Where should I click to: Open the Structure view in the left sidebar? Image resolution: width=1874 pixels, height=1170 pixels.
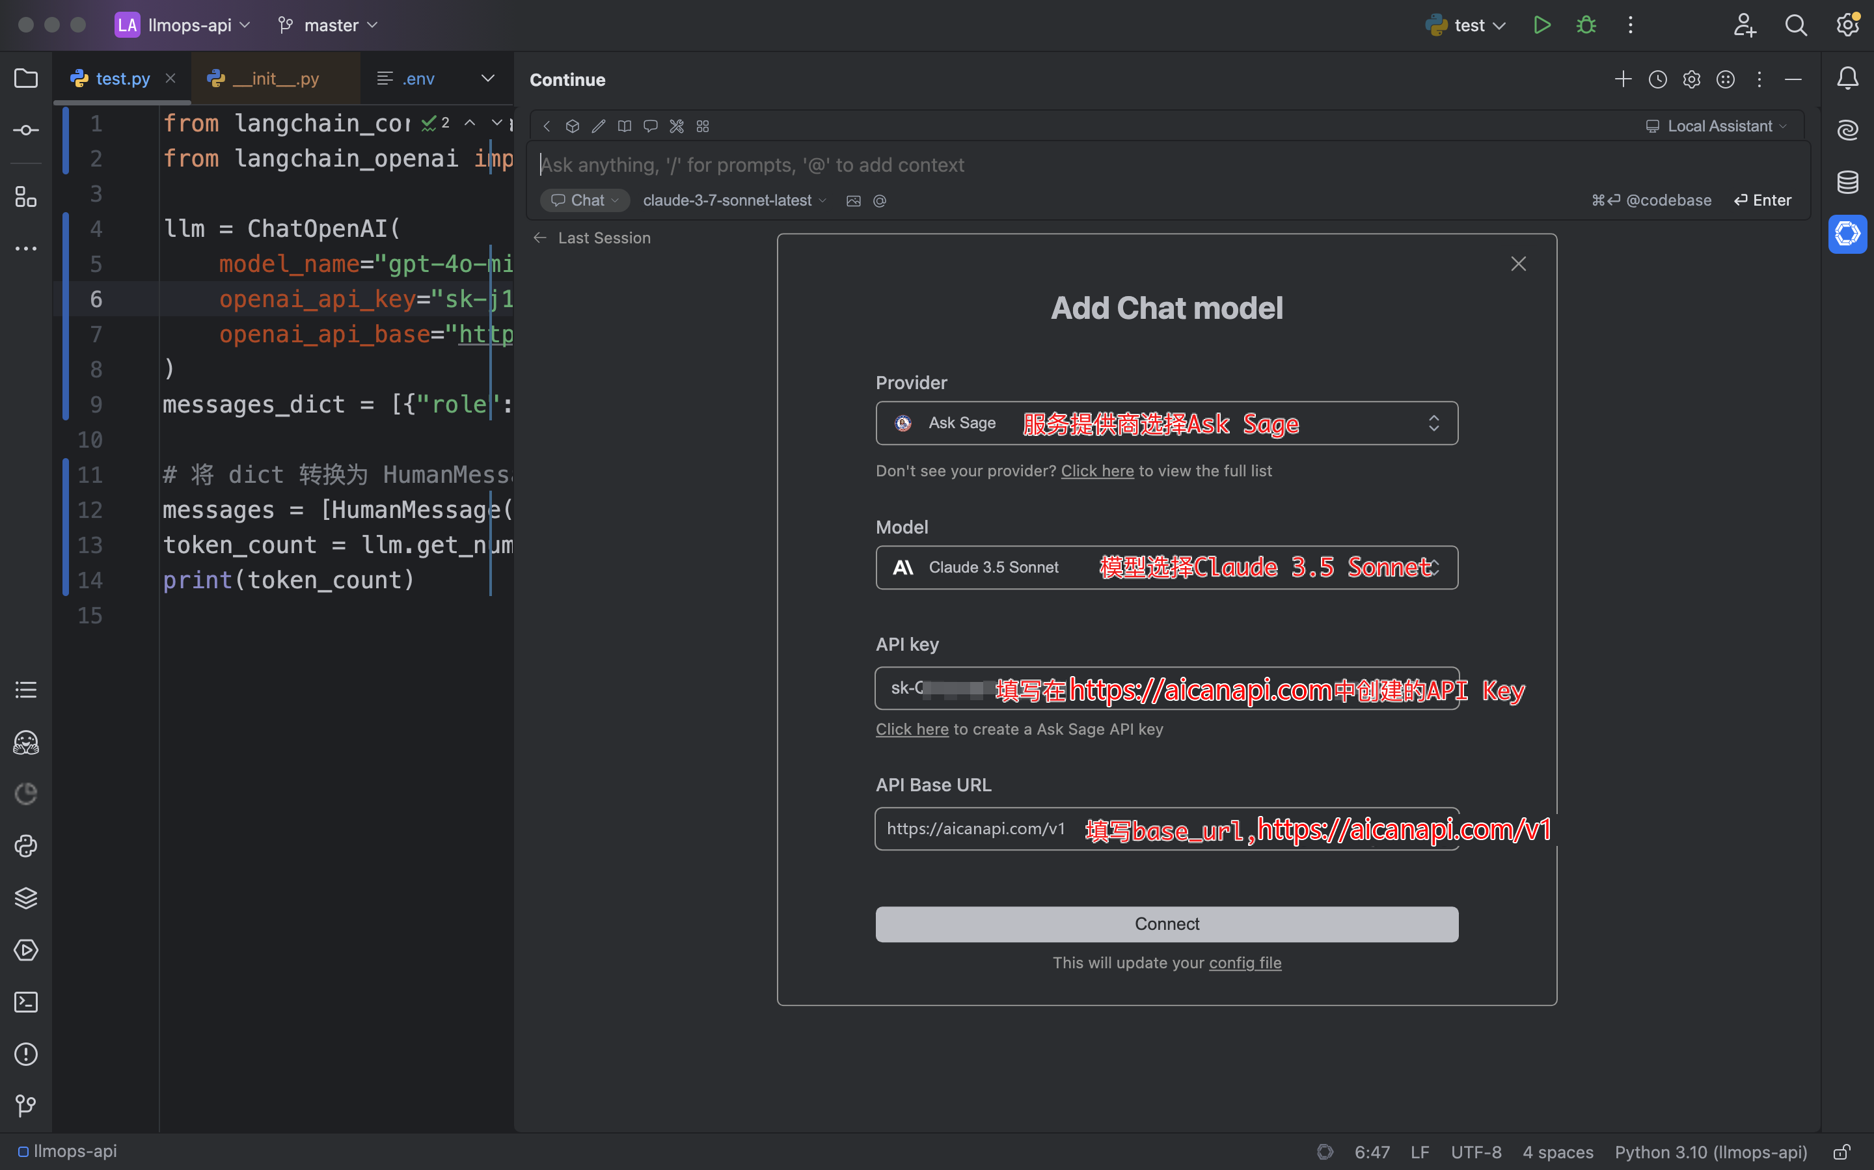pyautogui.click(x=25, y=197)
